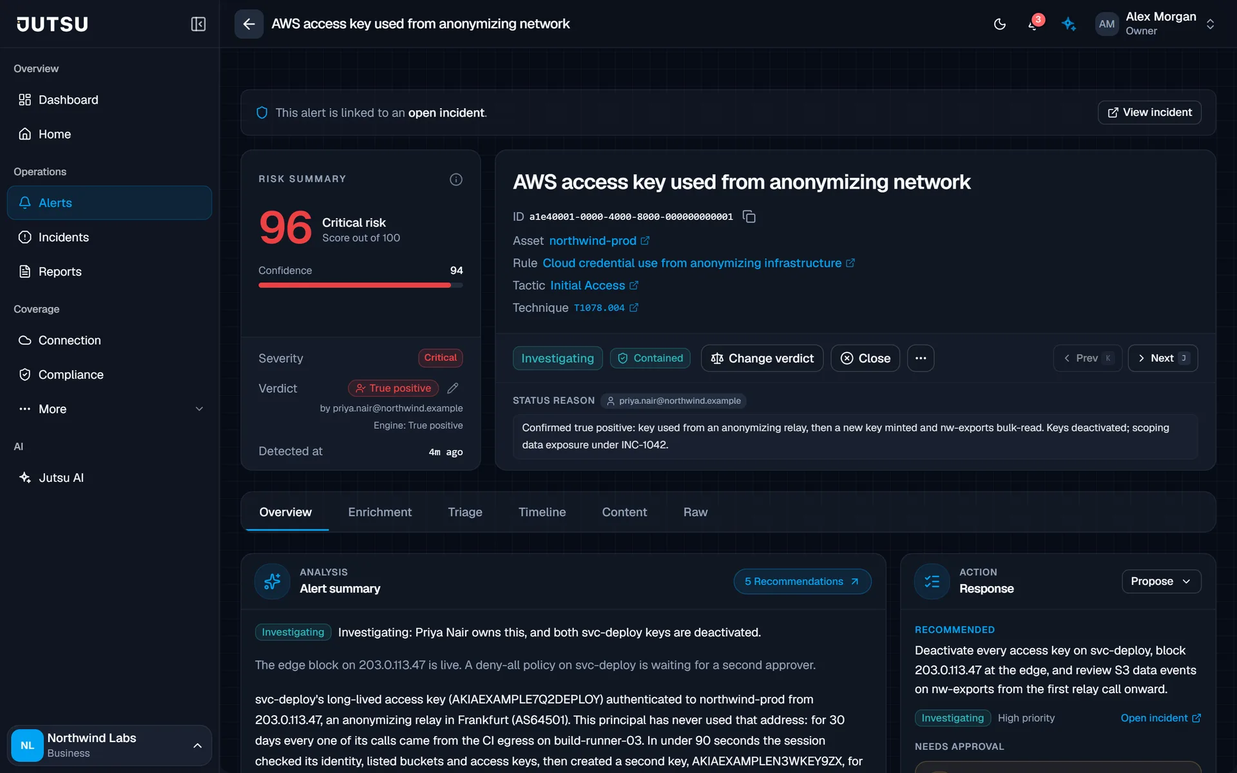Click the Investigating status badge in the alert header
Viewport: 1237px width, 773px height.
558,358
